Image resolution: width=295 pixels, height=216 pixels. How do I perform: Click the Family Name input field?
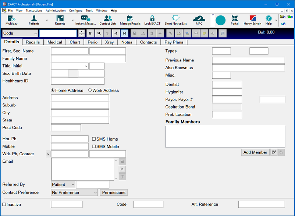coord(88,59)
